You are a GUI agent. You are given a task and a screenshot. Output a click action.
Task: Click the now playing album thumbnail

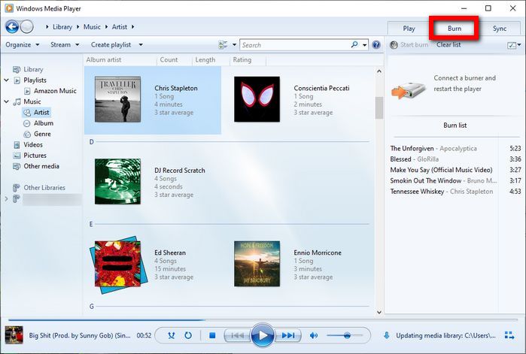click(x=14, y=335)
